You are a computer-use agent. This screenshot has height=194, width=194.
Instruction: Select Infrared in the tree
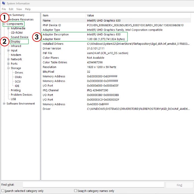point(16,46)
